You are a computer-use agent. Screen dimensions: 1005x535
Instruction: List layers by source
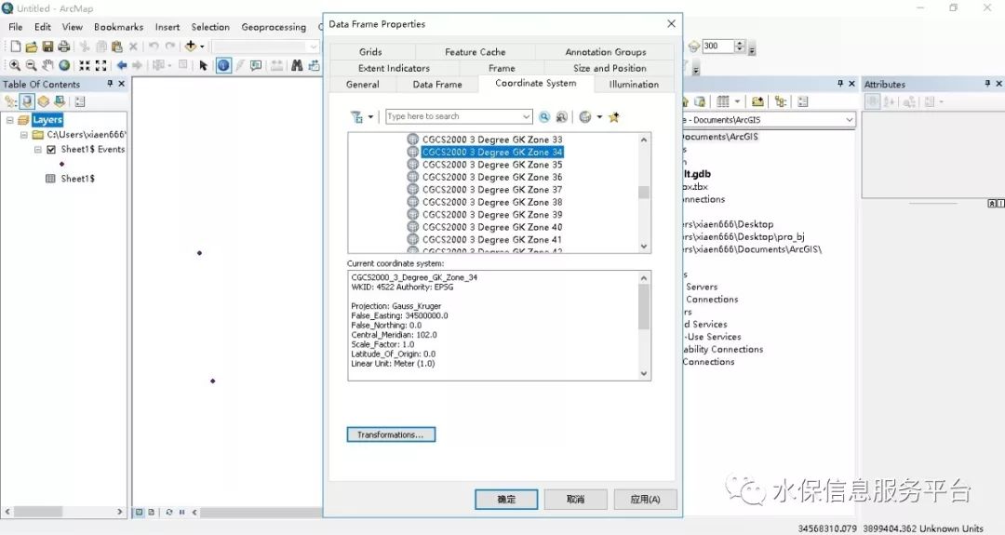point(27,101)
